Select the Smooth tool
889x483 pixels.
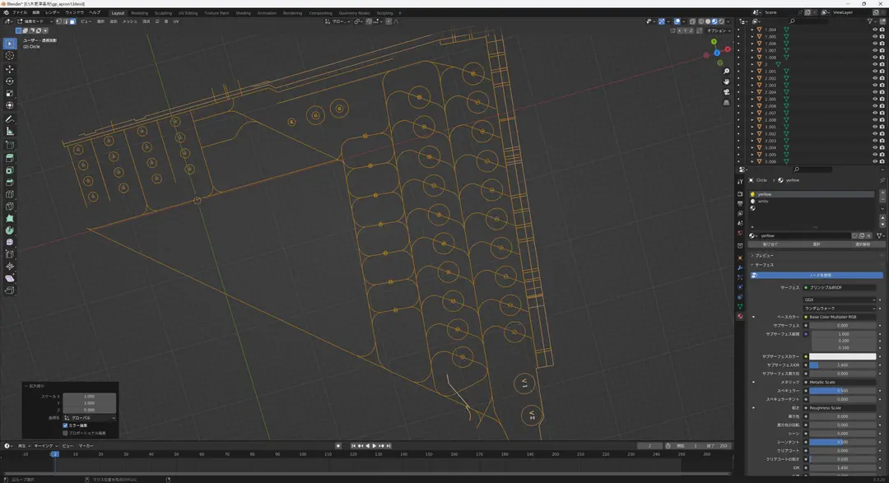pos(10,242)
